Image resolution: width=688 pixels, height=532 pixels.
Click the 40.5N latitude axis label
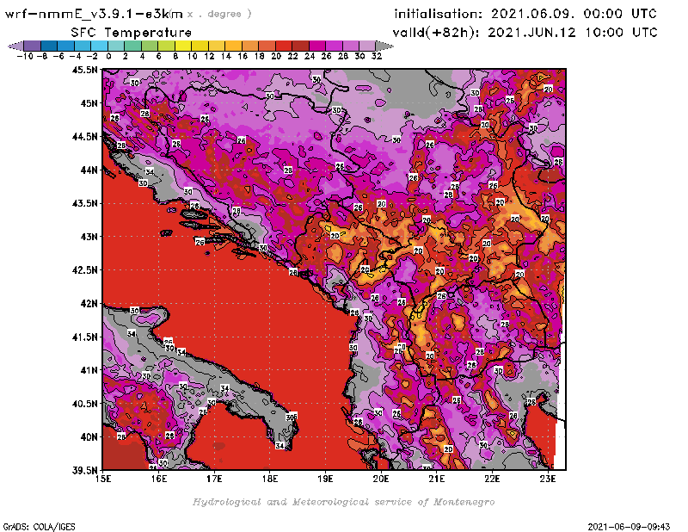tap(84, 403)
